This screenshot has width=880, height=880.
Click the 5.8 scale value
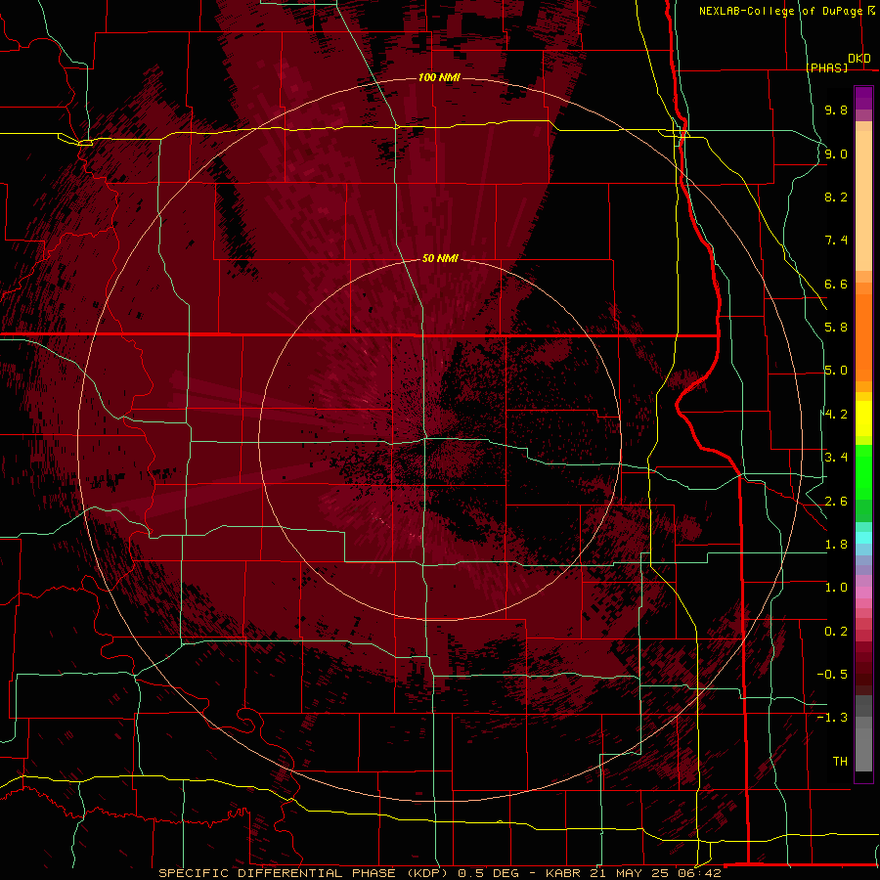point(836,328)
